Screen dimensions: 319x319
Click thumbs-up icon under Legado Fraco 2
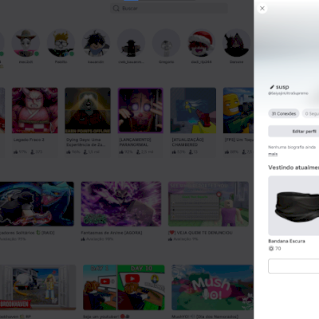point(15,152)
